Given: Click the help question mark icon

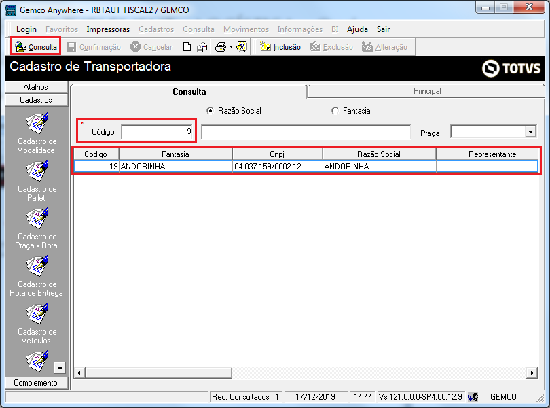Looking at the screenshot, I should point(242,47).
